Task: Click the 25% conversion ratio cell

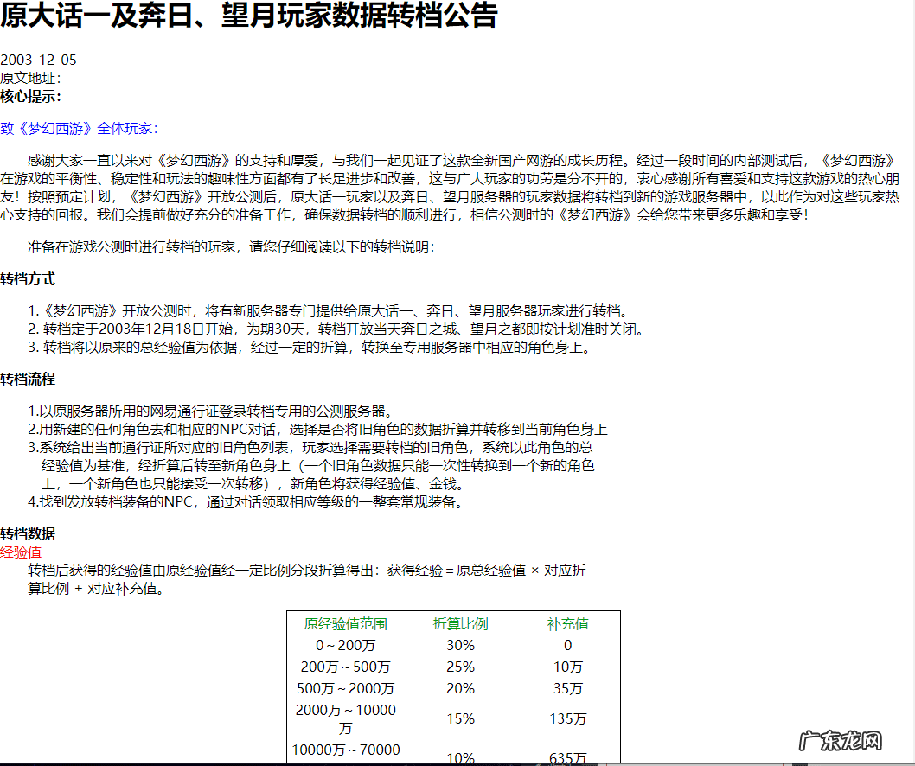Action: coord(460,667)
